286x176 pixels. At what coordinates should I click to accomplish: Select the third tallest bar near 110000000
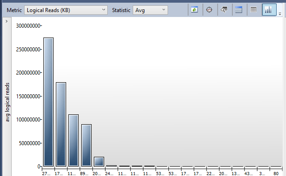click(x=73, y=140)
